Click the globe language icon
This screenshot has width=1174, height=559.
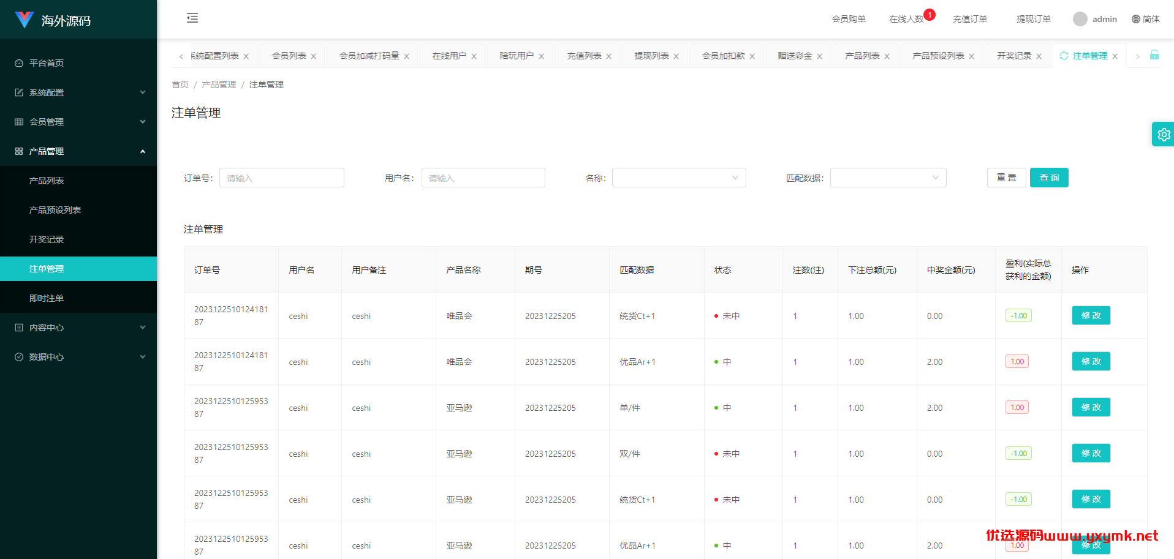[1136, 19]
